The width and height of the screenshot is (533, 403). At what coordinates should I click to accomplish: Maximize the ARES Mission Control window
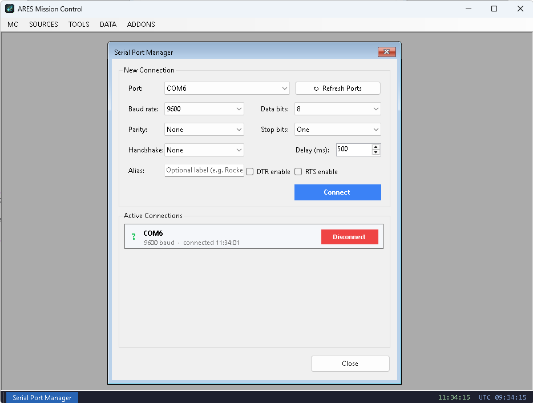pyautogui.click(x=494, y=9)
